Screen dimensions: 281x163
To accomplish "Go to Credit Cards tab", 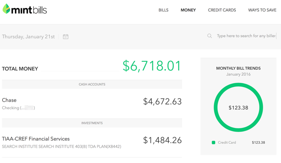I will (x=222, y=10).
